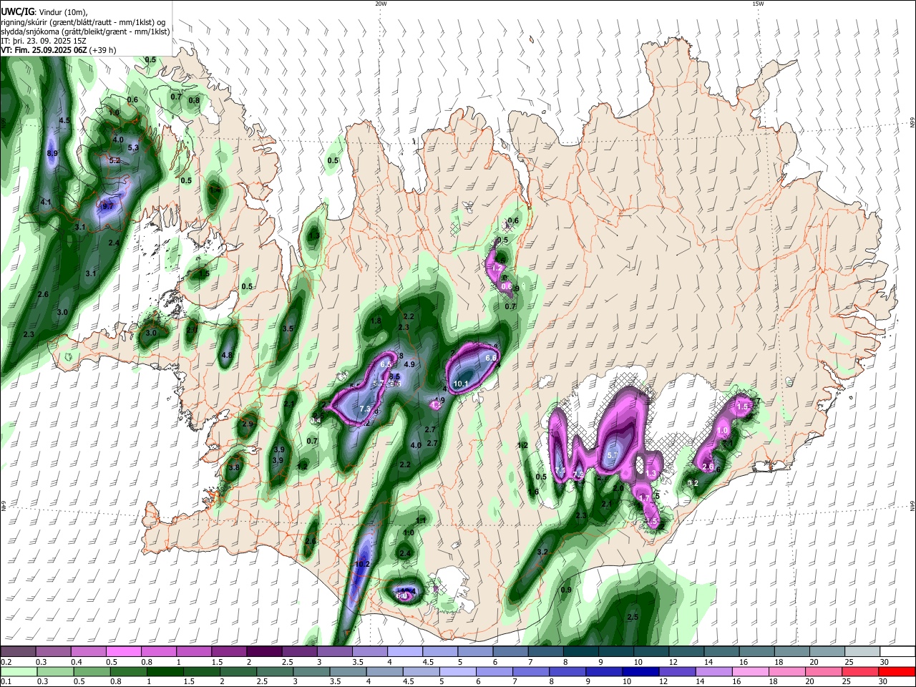916x687 pixels.
Task: Select the darkest purple swatch above label 2
Action: click(264, 651)
